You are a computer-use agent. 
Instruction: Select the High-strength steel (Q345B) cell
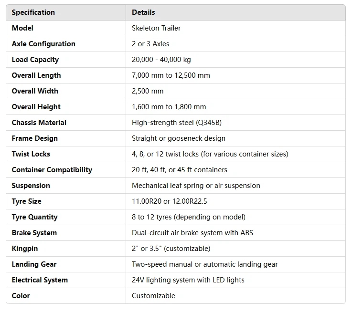176,123
